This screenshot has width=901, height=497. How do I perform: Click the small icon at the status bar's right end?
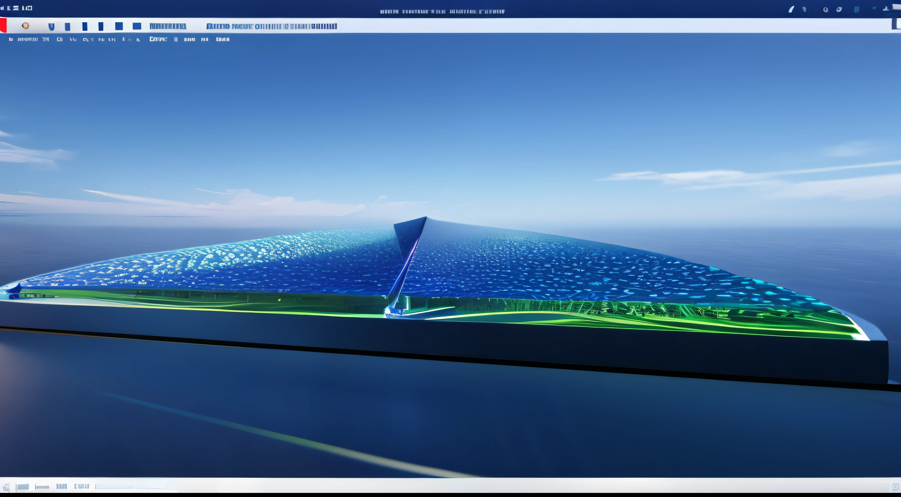coord(895,487)
